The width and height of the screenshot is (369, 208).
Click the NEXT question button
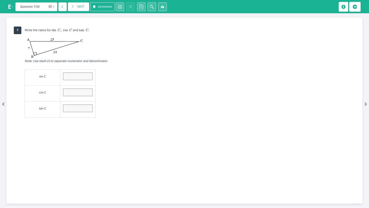(78, 7)
